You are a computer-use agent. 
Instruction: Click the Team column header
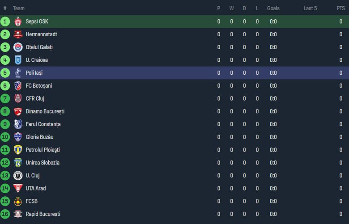pos(19,8)
